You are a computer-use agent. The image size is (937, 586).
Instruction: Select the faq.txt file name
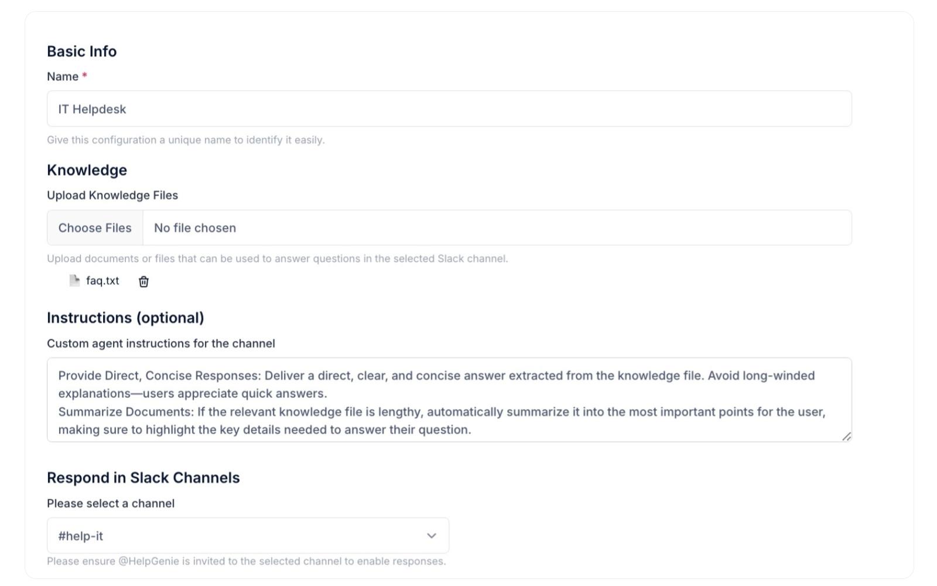point(102,281)
